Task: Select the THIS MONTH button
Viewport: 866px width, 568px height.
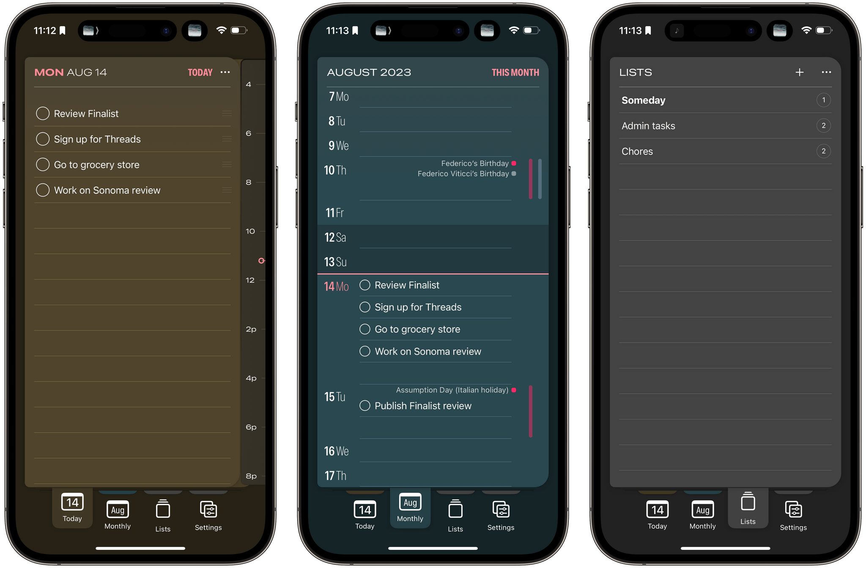Action: (520, 72)
